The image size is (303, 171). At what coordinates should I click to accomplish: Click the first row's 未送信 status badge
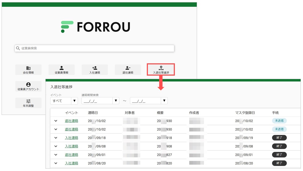click(279, 121)
